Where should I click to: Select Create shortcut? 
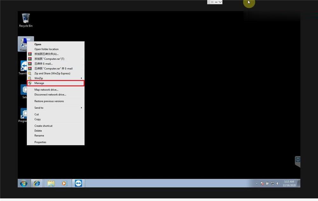coord(56,126)
